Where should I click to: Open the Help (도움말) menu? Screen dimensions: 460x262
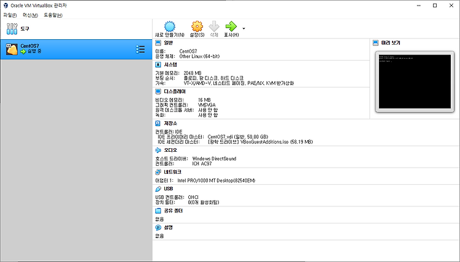(x=53, y=15)
